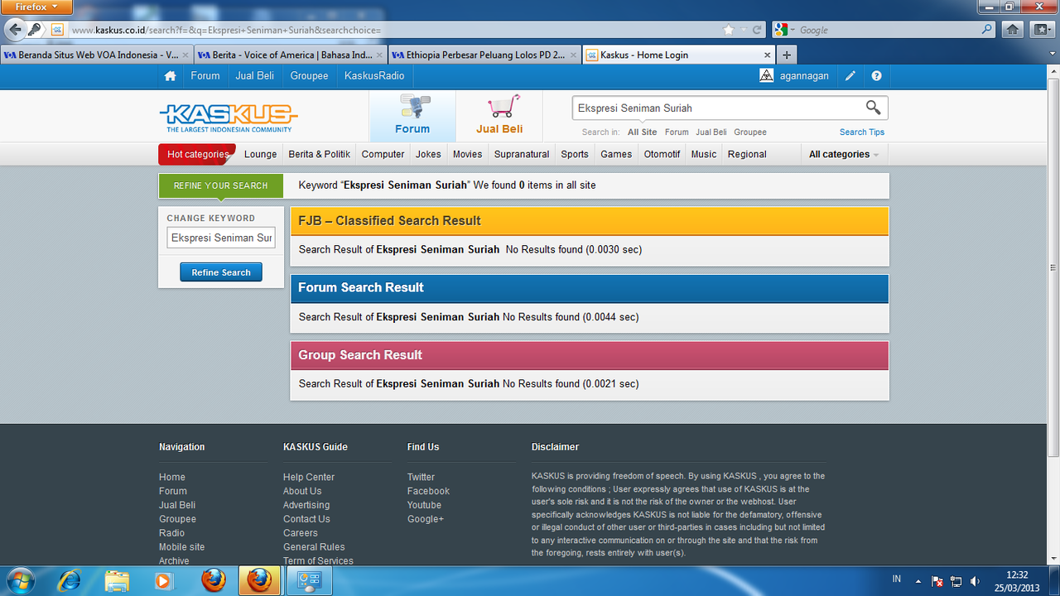Switch to Beranda Situs Web VOA tab
Screen dimensions: 1060x596
97,55
